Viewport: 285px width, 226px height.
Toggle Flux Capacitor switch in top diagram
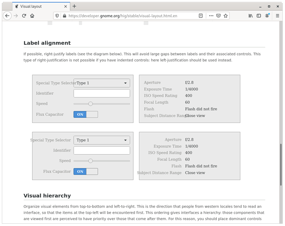85,114
